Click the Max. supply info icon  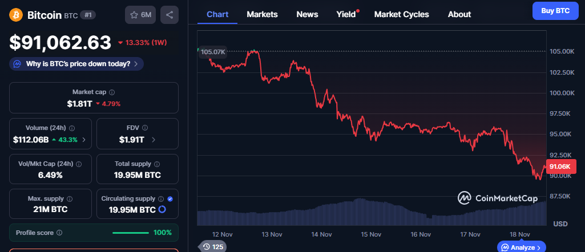point(70,199)
